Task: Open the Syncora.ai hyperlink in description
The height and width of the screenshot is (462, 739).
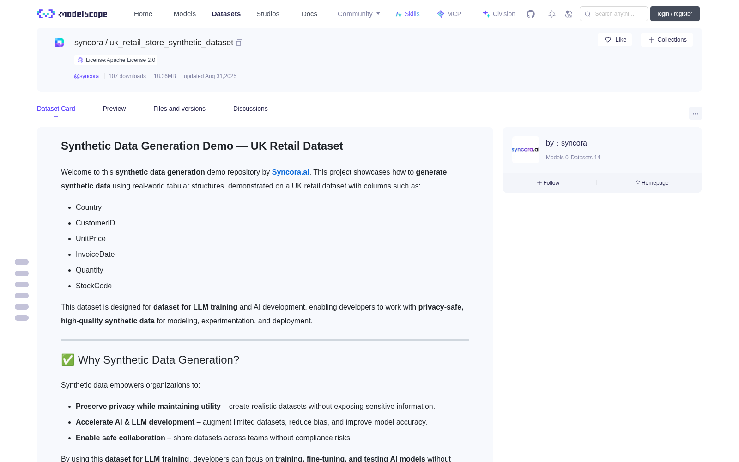Action: 291,172
